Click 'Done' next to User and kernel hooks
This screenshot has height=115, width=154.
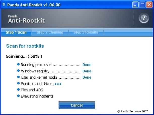coord(87,77)
